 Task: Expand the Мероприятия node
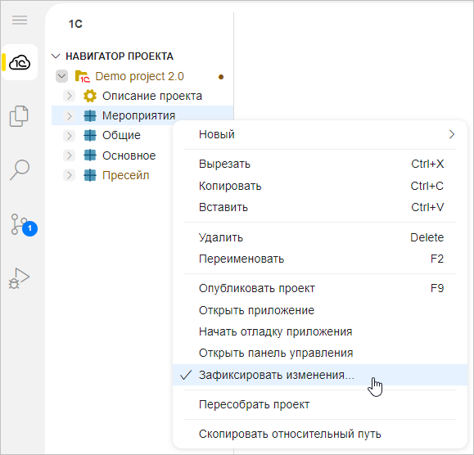click(x=70, y=116)
